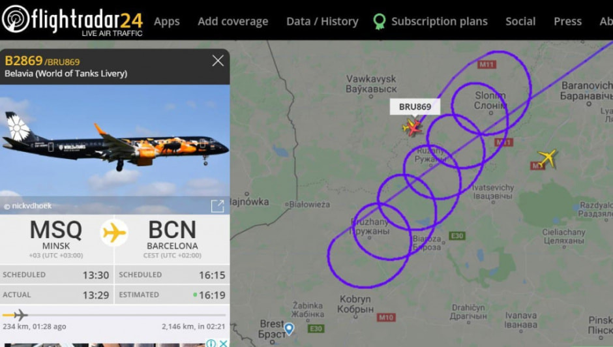Select the yellow aircraft near Ivatsevichy
The image size is (613, 347).
[547, 158]
